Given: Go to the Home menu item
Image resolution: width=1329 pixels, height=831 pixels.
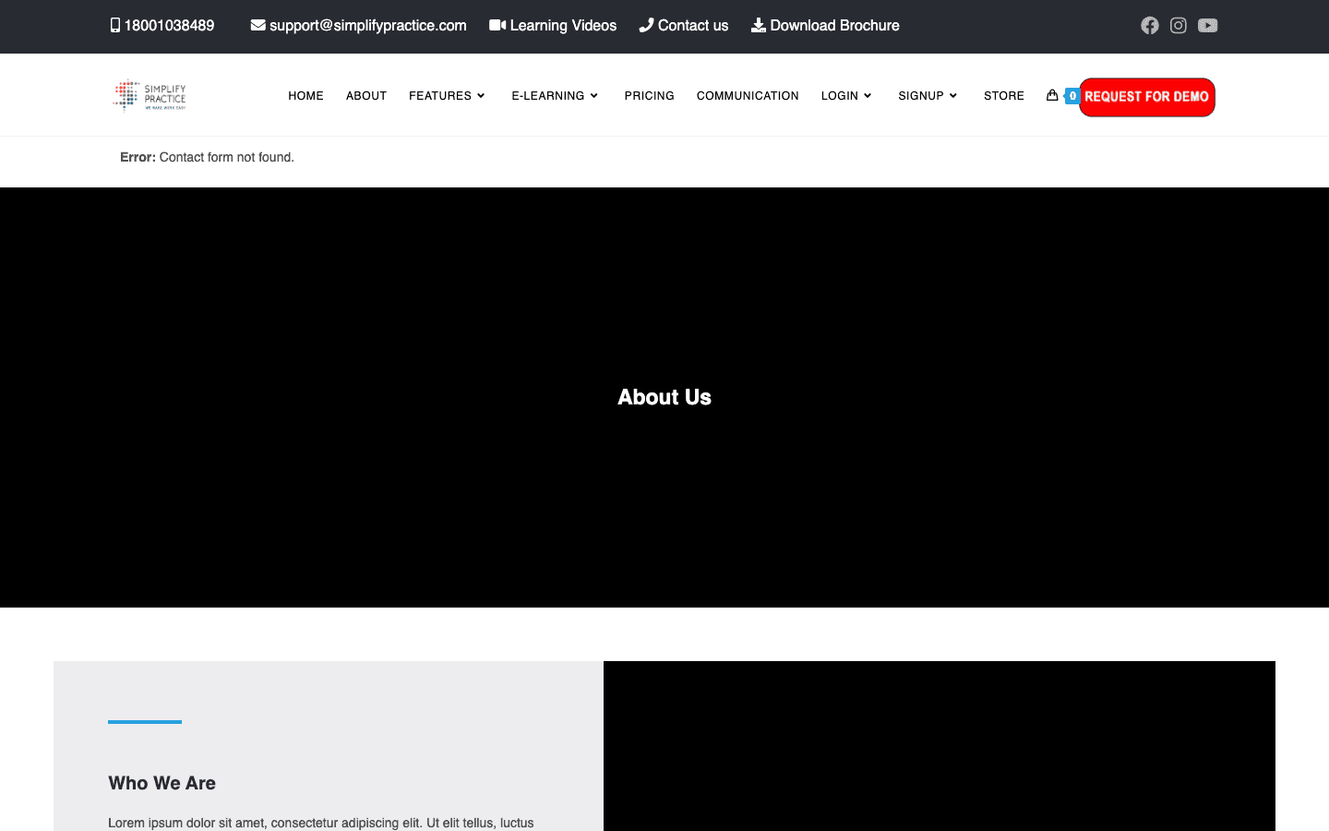Looking at the screenshot, I should click(x=305, y=96).
